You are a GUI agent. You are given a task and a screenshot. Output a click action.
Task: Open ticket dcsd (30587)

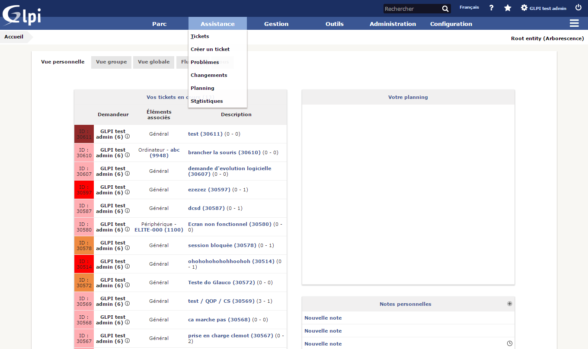[207, 208]
